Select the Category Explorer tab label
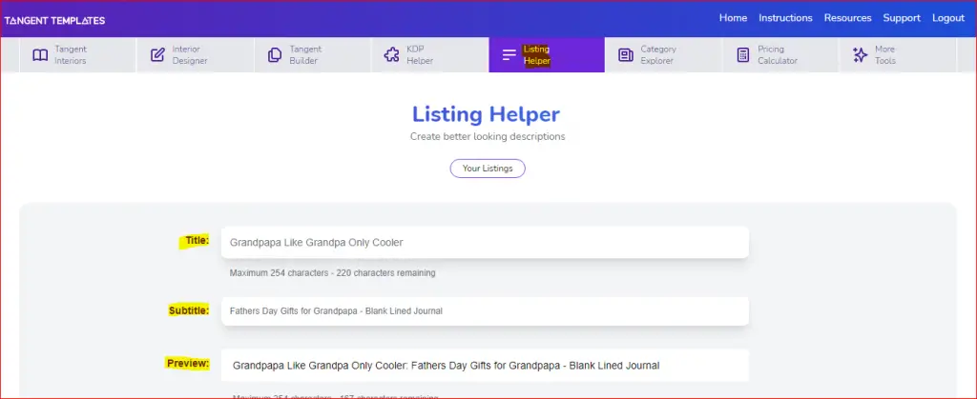This screenshot has width=977, height=399. point(658,54)
